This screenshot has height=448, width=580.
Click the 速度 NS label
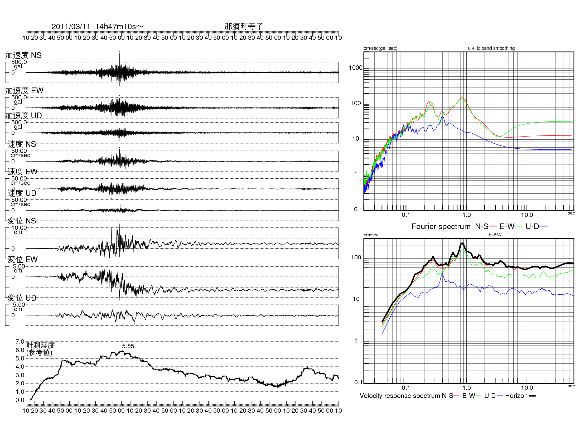22,144
